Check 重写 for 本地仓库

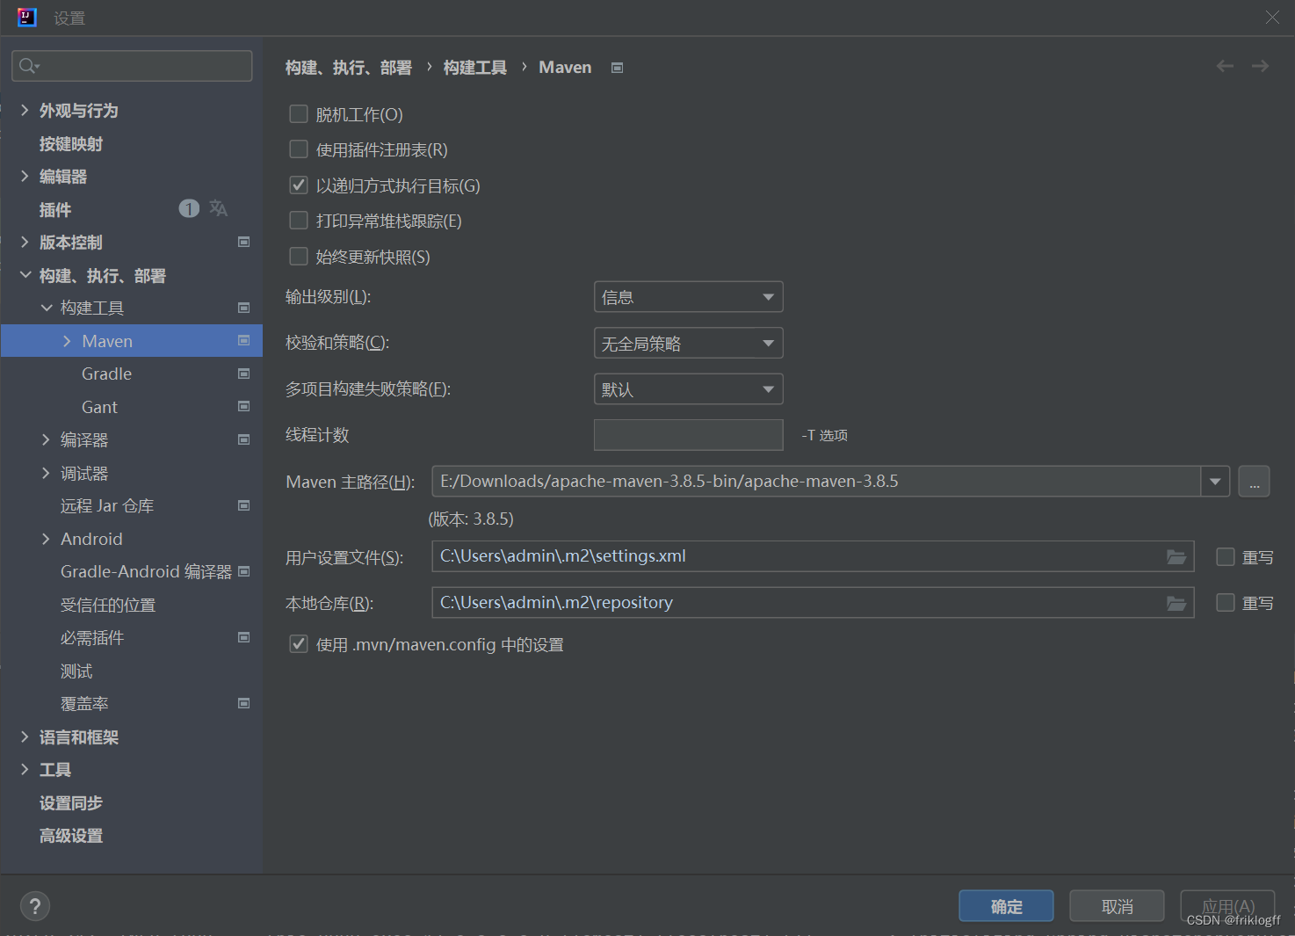[1226, 603]
